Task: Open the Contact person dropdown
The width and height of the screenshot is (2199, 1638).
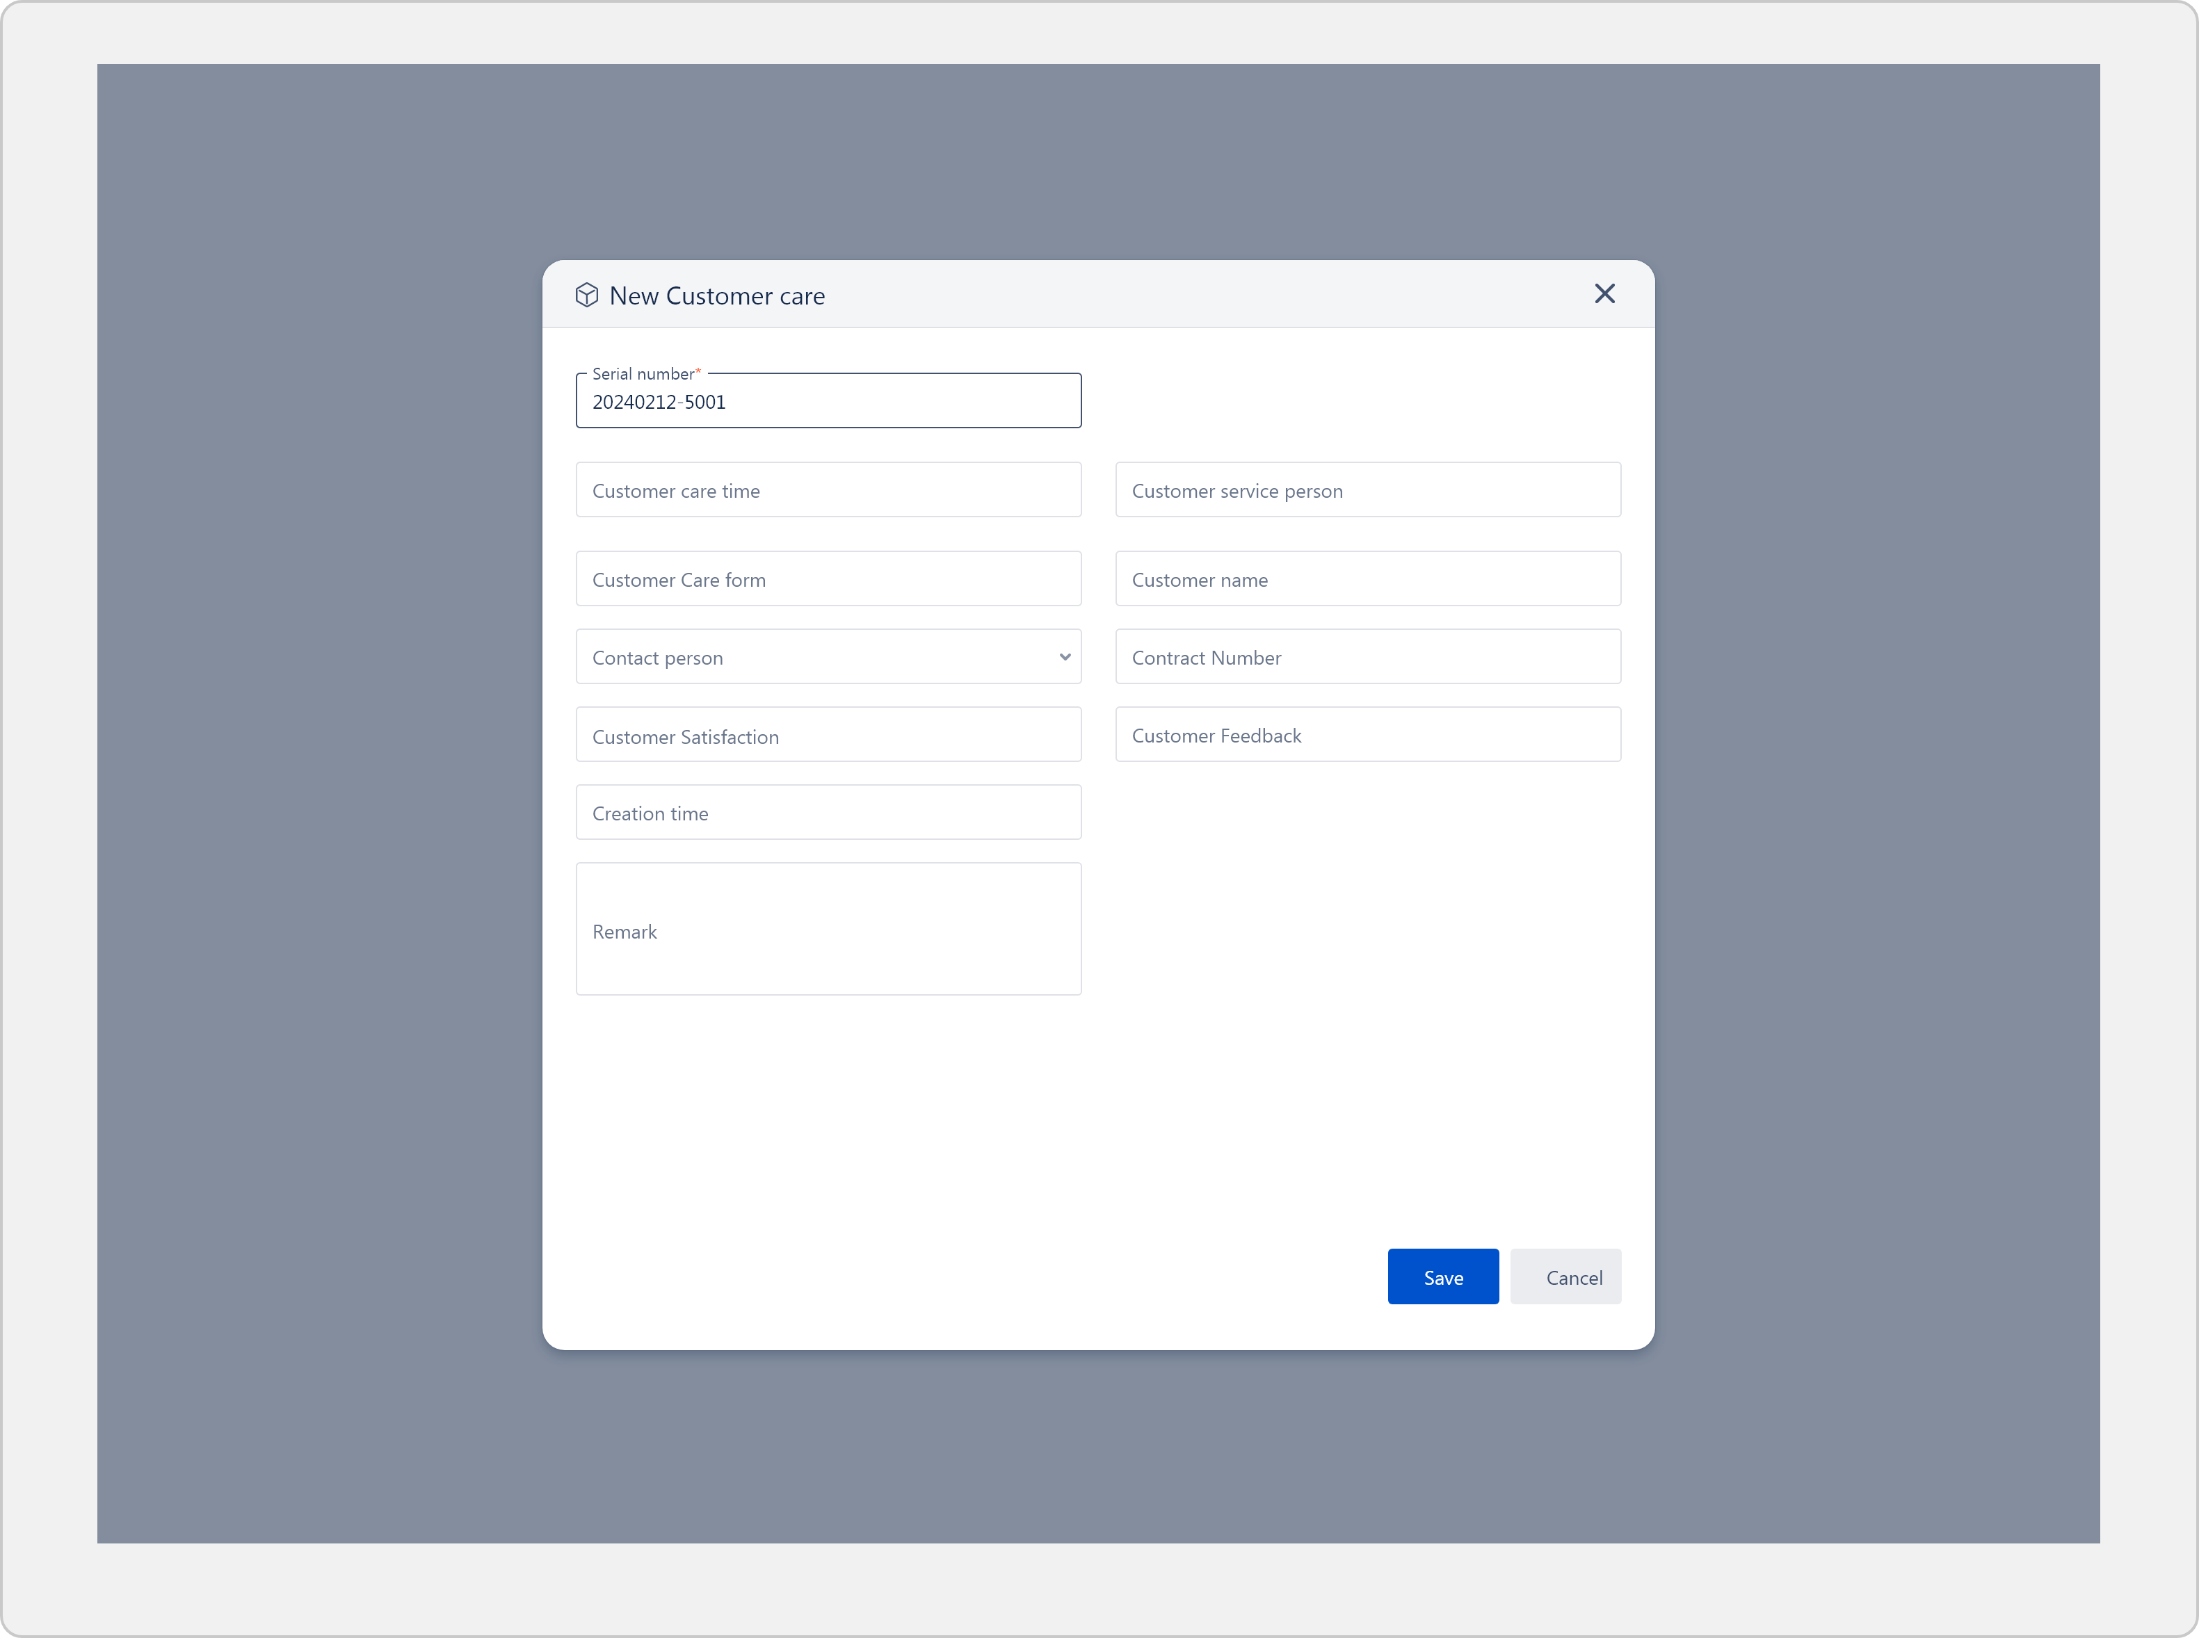Action: pyautogui.click(x=828, y=656)
